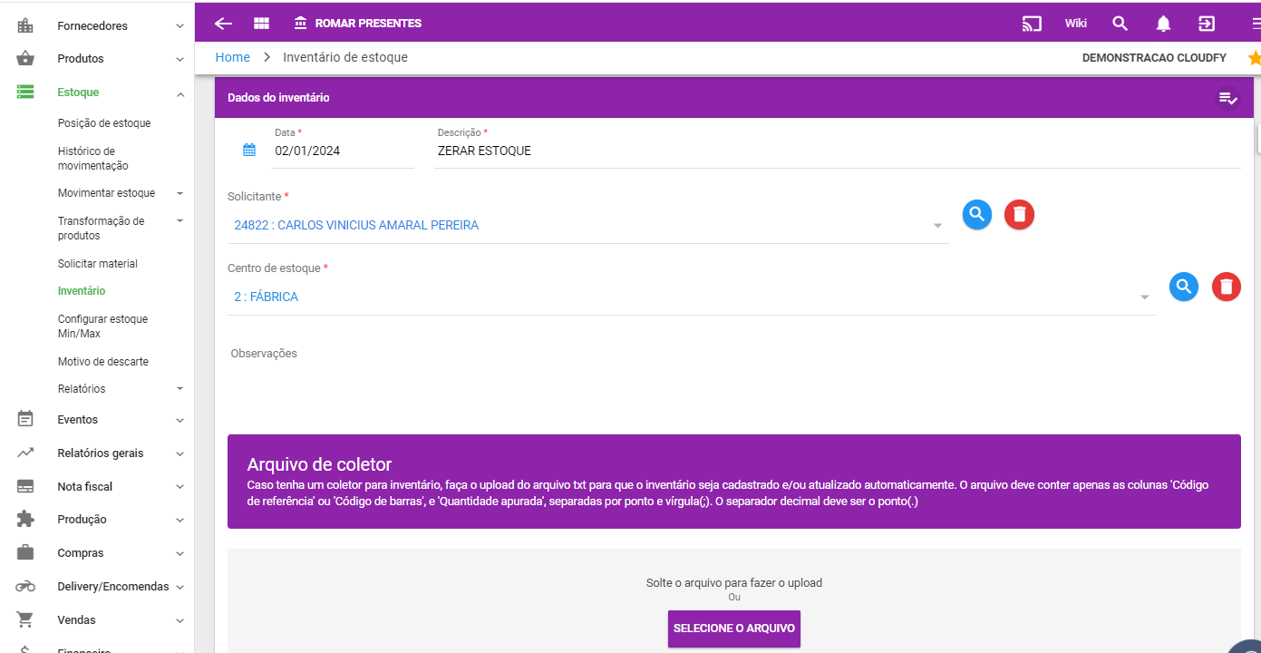1261x653 pixels.
Task: Go to Home breadcrumb link
Action: point(232,57)
